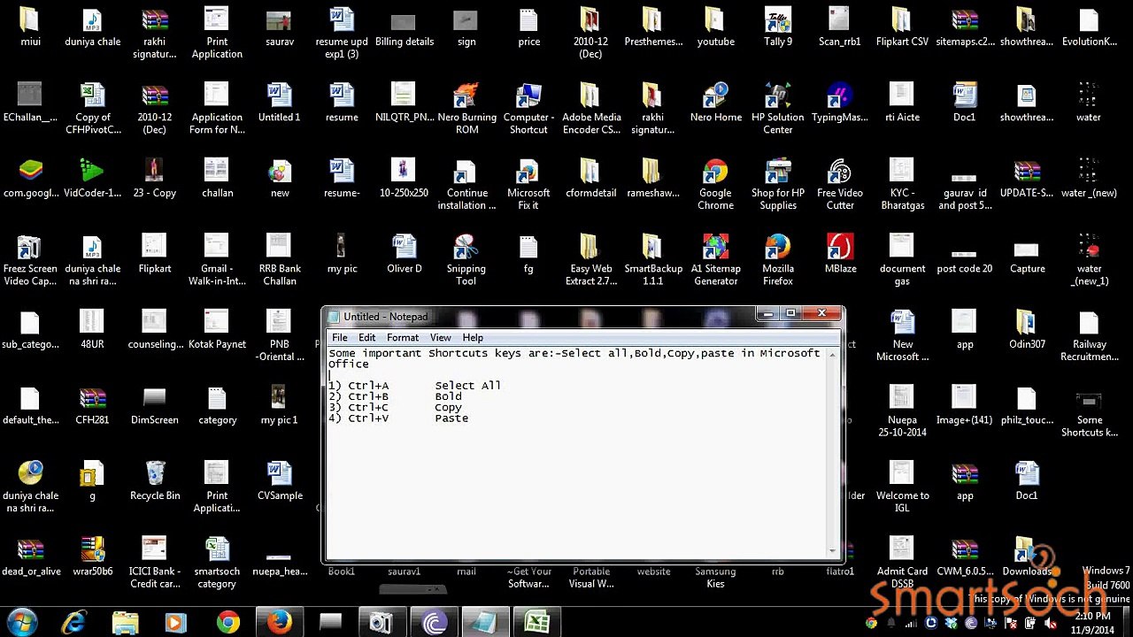Click the Untitled - Notepad title bar
This screenshot has width=1133, height=637.
click(x=540, y=316)
